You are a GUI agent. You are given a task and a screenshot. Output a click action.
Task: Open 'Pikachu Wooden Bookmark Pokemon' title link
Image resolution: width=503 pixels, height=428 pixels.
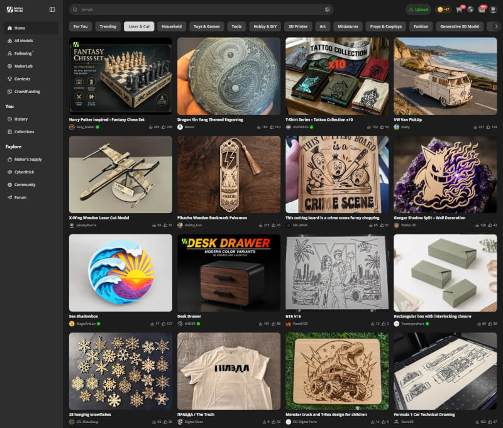pos(212,217)
